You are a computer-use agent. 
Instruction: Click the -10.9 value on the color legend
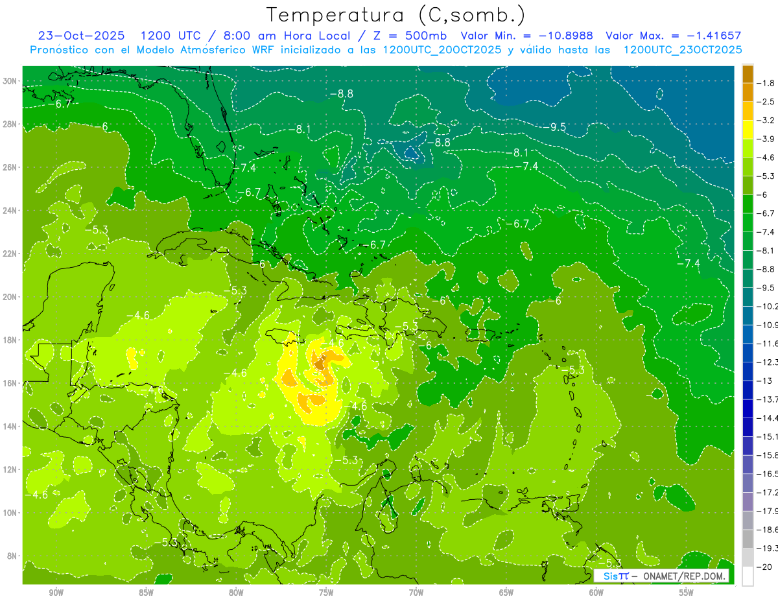coord(768,324)
